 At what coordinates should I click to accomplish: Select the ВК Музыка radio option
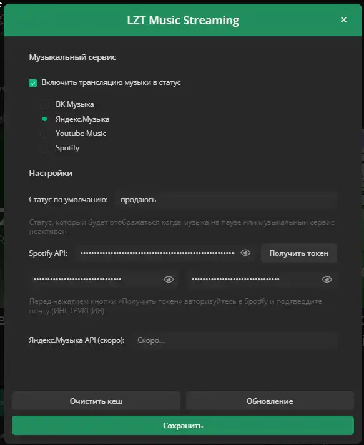(44, 104)
